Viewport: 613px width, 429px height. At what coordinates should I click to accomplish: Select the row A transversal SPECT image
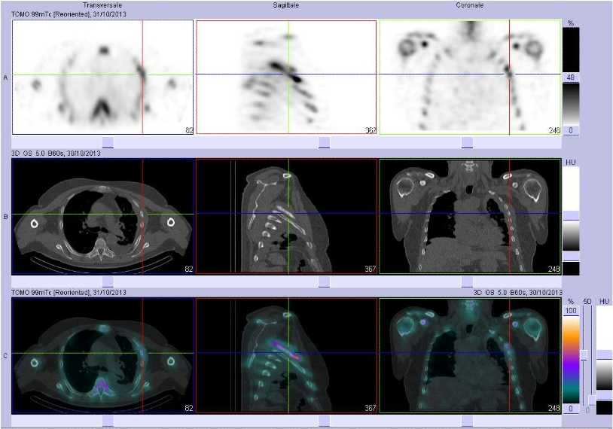103,77
